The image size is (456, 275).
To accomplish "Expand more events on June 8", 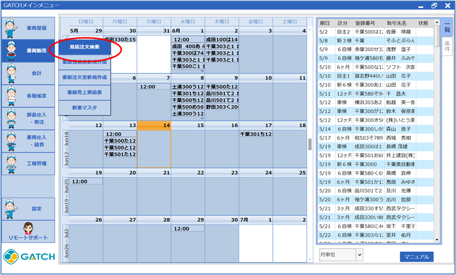I will tap(202, 119).
